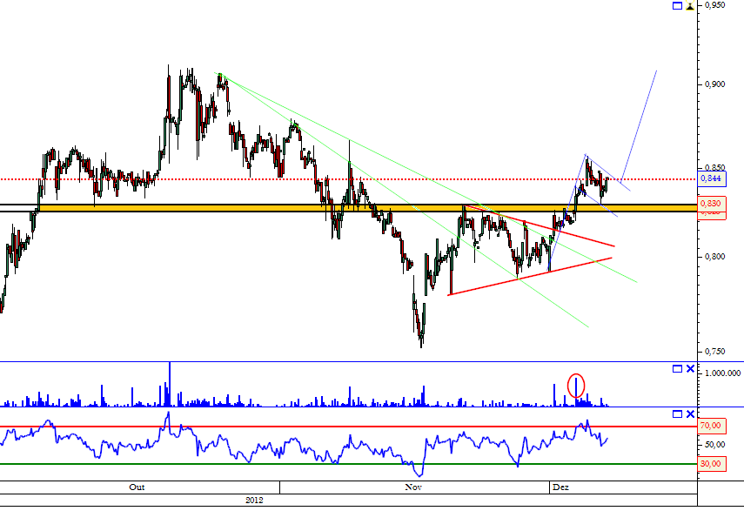Click the Dez month label
This screenshot has width=744, height=531.
click(560, 487)
